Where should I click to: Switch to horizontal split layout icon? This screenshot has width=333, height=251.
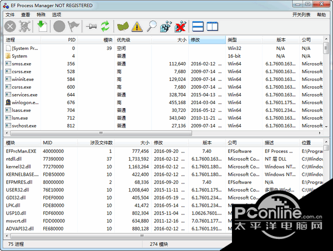[x=198, y=27]
